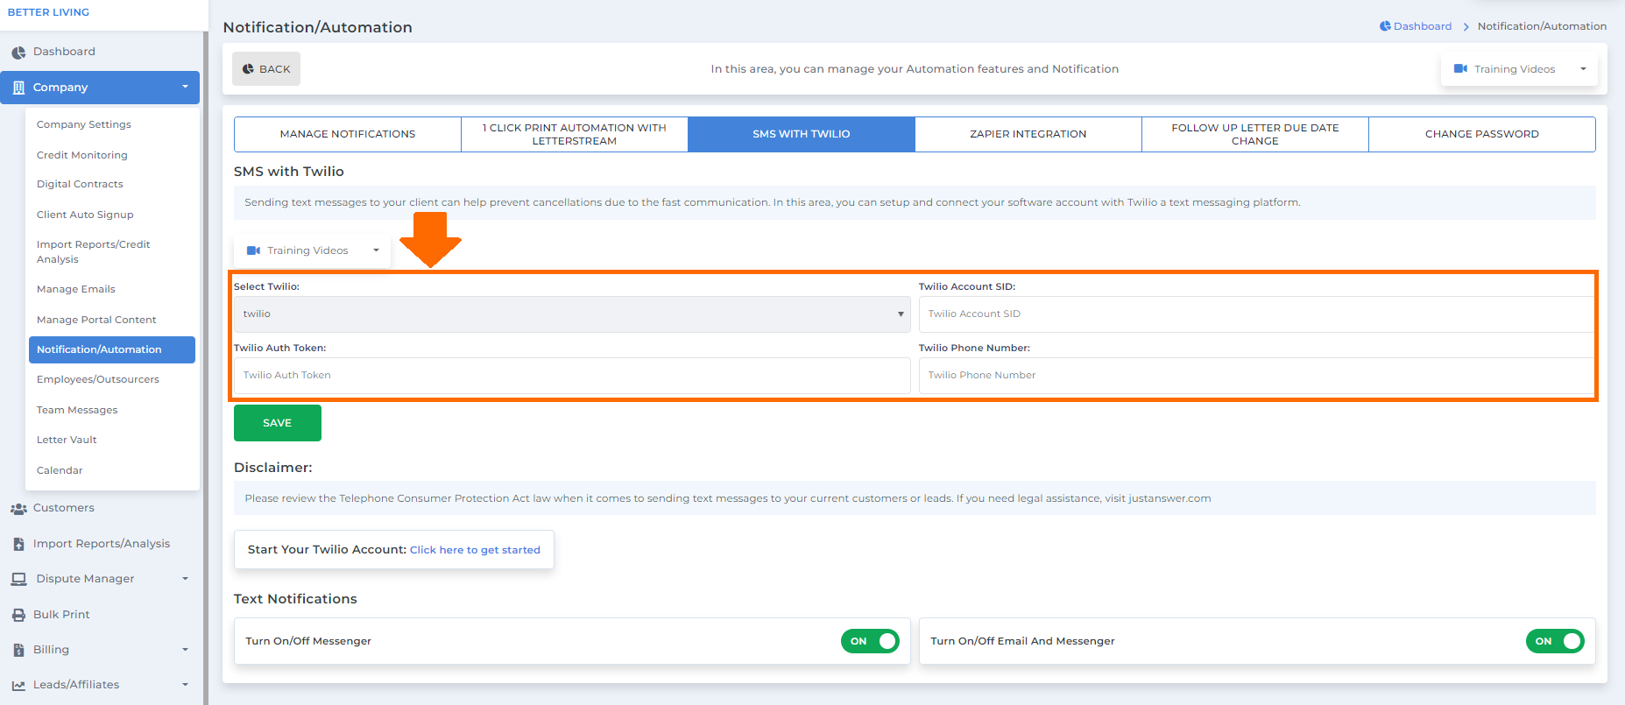This screenshot has height=705, width=1625.
Task: Click the Twilio Phone Number field
Action: pyautogui.click(x=1256, y=376)
